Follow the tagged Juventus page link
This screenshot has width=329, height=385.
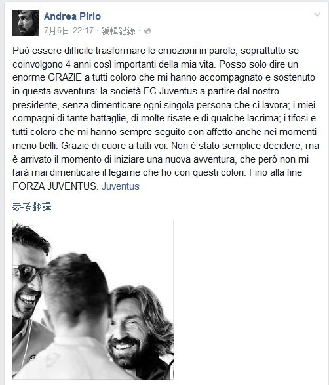click(121, 186)
